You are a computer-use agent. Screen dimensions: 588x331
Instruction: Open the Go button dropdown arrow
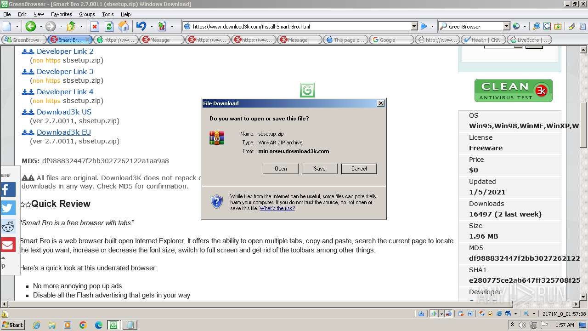(x=432, y=26)
